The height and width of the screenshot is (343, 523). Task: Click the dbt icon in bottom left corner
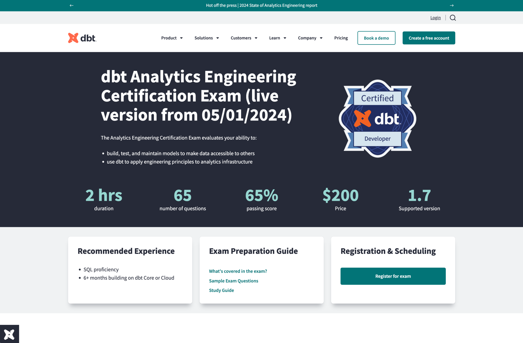coord(9,334)
